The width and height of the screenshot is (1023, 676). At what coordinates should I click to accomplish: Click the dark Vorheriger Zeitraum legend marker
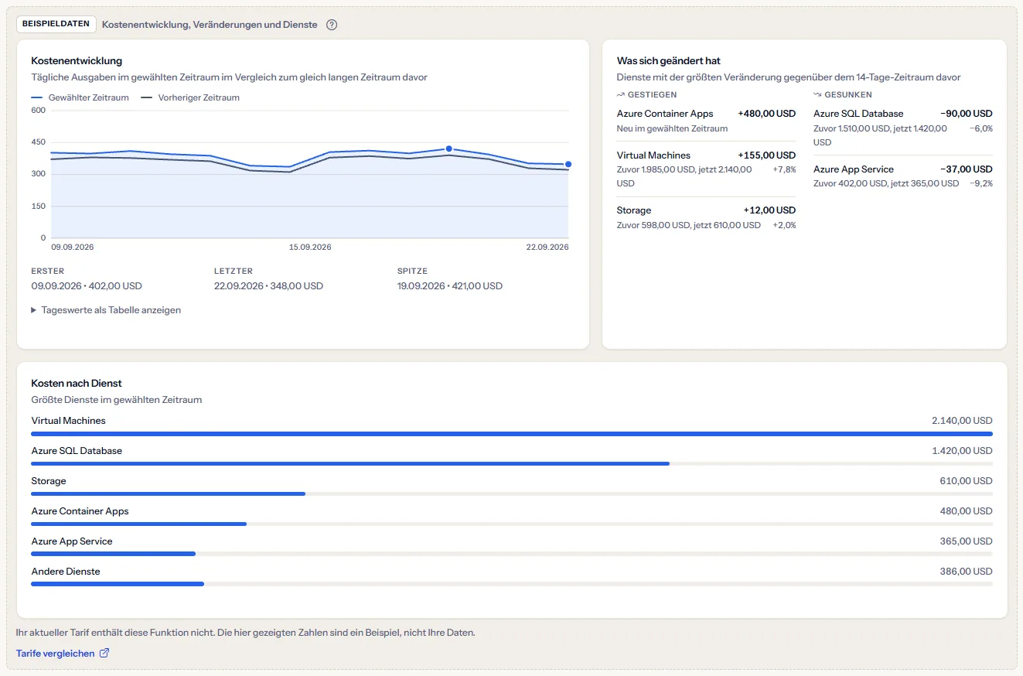[x=147, y=98]
